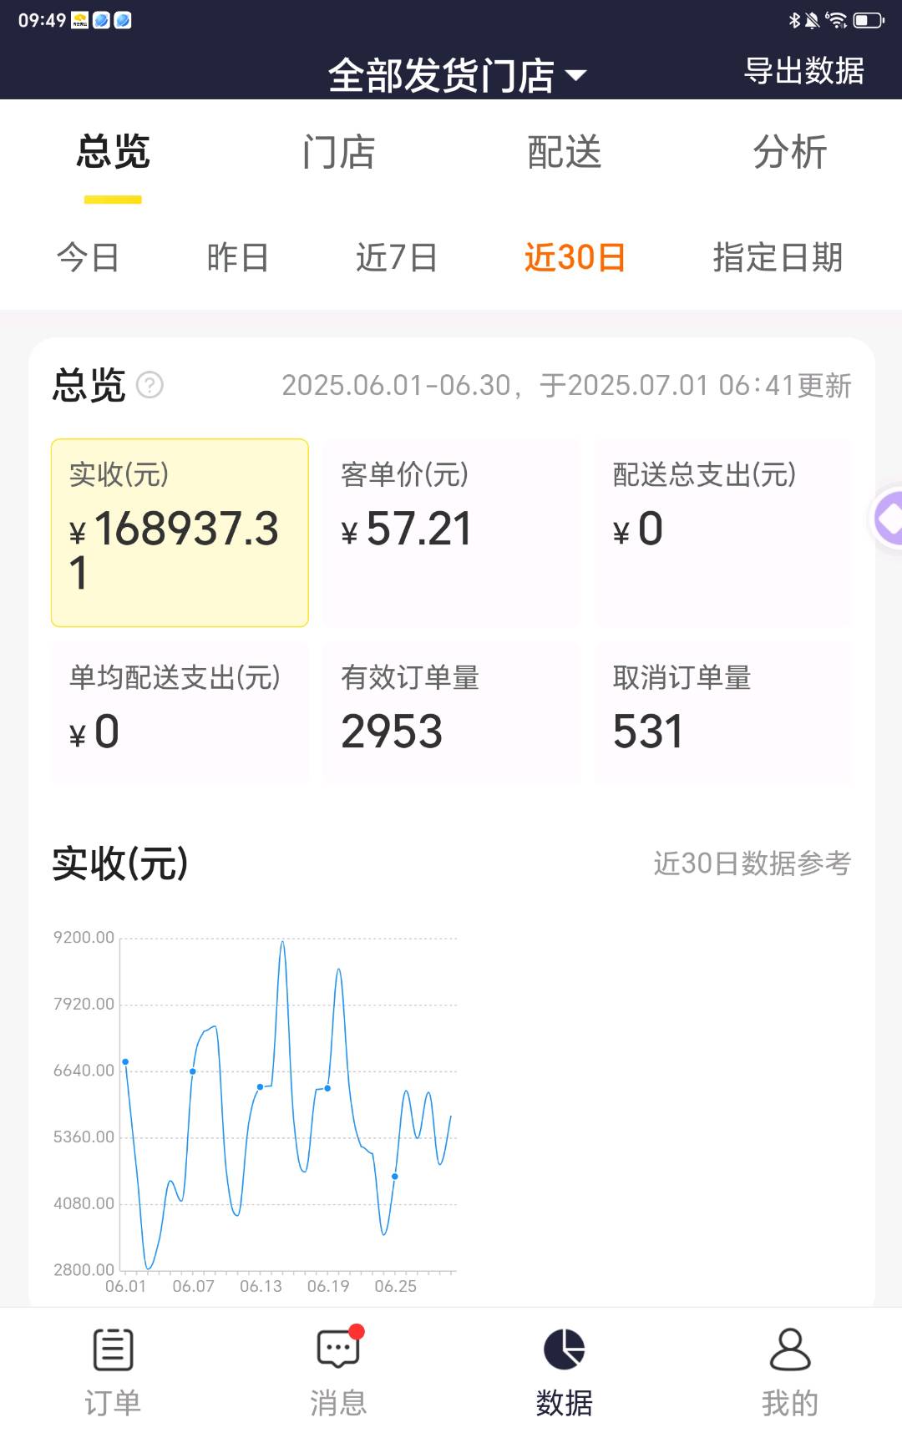Select the 近30日 date filter
The width and height of the screenshot is (902, 1443).
[575, 257]
